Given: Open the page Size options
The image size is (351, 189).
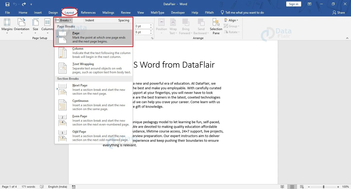Looking at the screenshot, I should 35,26.
